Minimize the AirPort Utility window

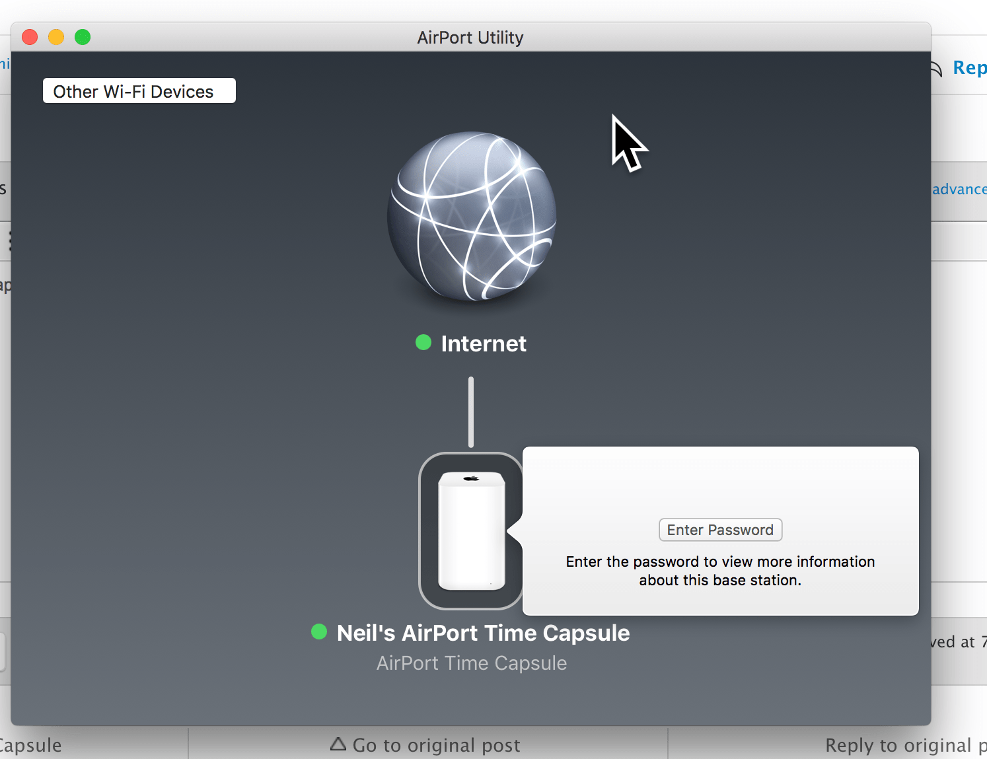point(56,37)
